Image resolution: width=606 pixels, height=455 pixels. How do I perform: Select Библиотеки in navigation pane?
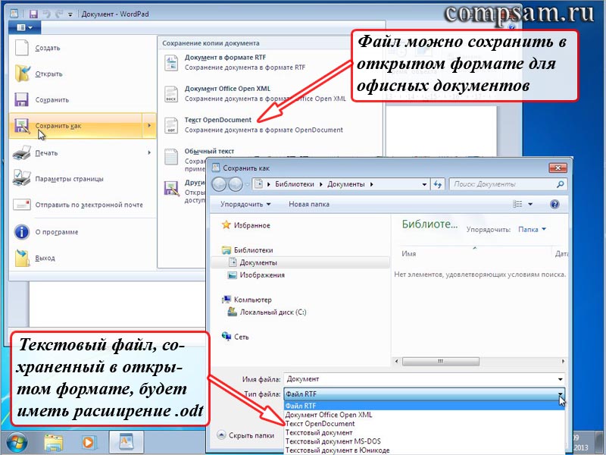click(x=253, y=250)
